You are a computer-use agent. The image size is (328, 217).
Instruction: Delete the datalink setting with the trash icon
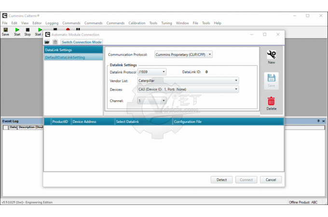click(x=271, y=104)
